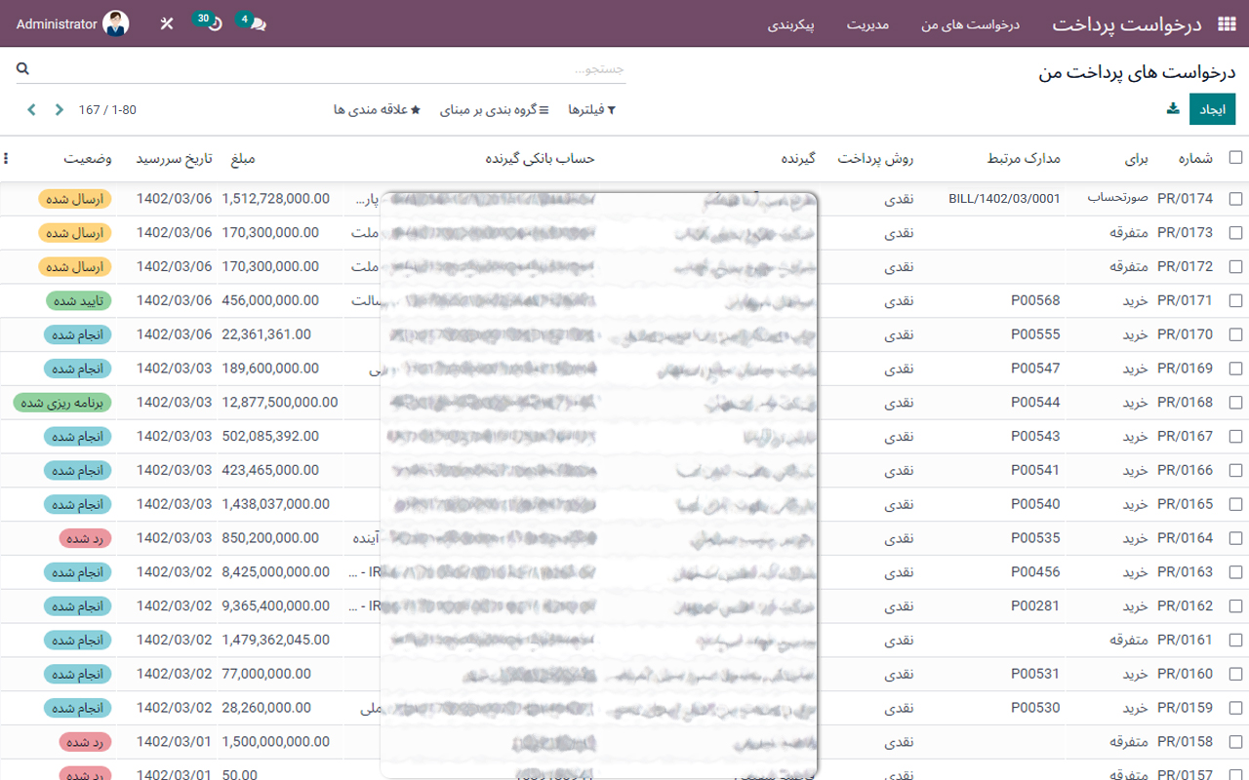Open the activities clock icon
The height and width of the screenshot is (780, 1249).
(x=215, y=24)
